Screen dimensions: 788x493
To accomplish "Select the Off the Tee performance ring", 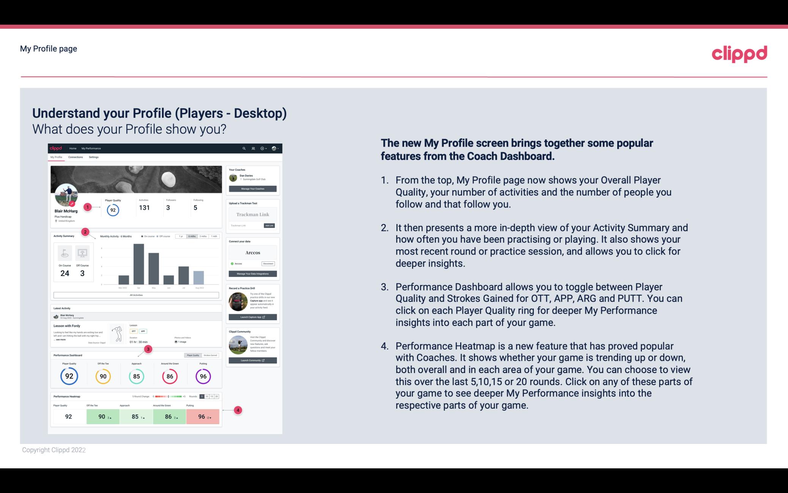I will click(102, 375).
